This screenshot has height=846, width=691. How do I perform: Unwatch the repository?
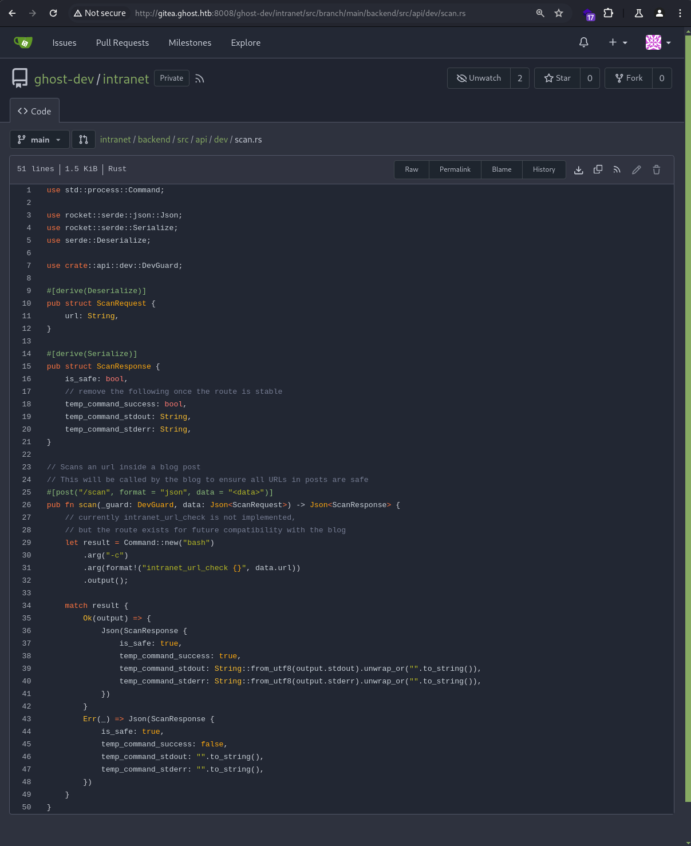click(479, 78)
